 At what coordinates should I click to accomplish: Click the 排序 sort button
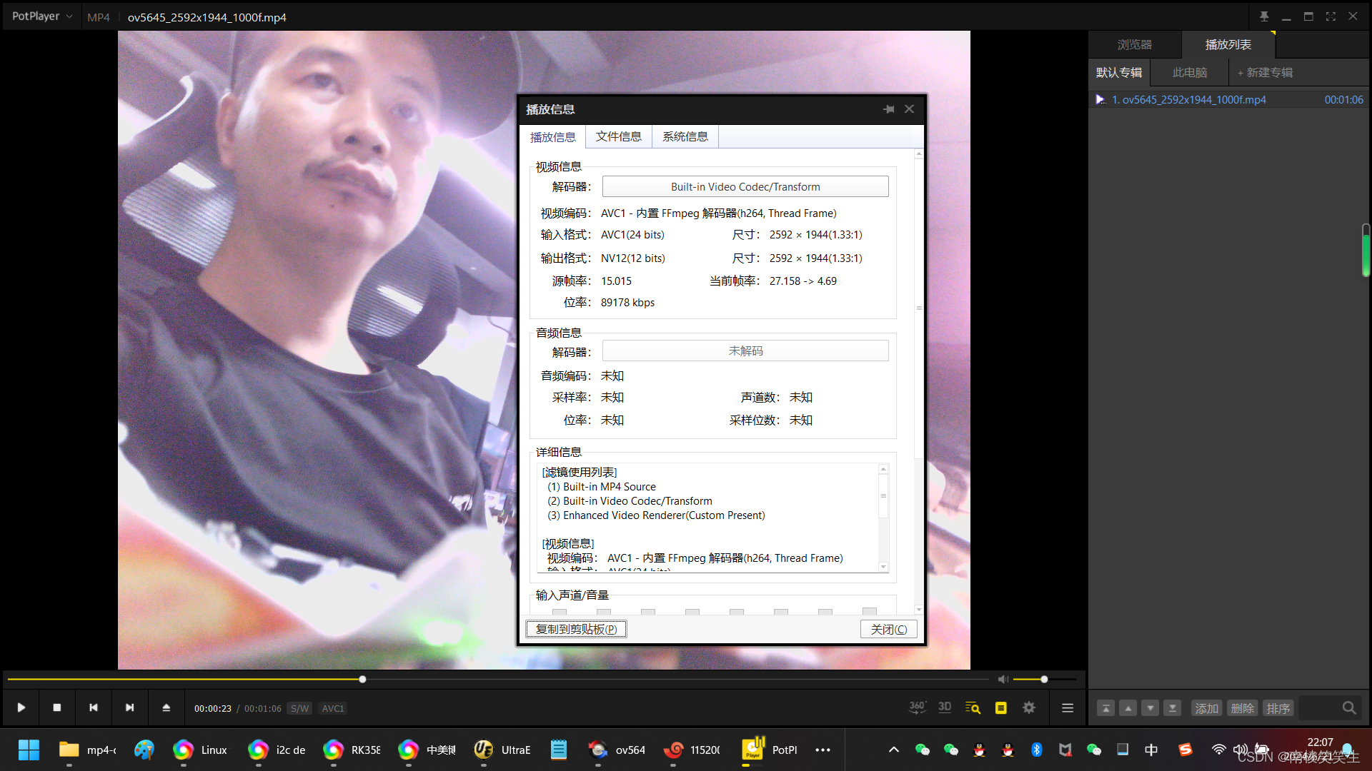tap(1278, 708)
